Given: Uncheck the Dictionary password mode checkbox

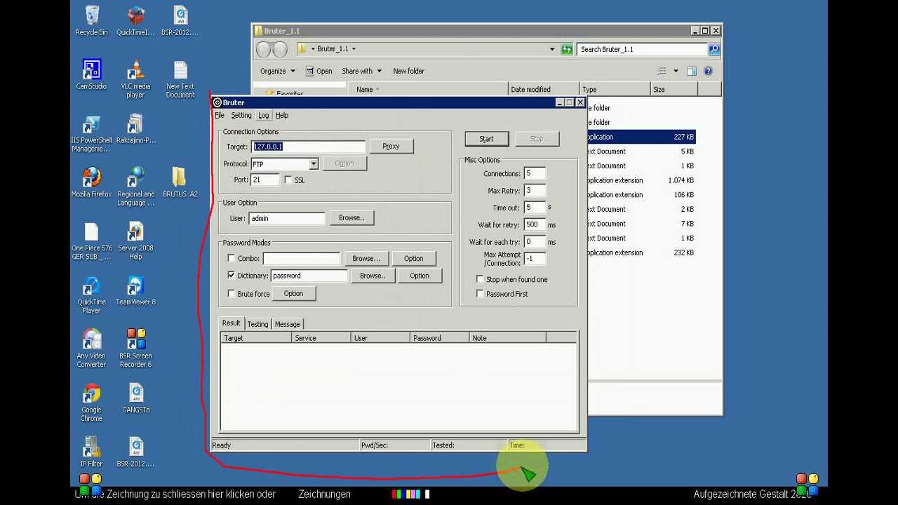Looking at the screenshot, I should (232, 276).
